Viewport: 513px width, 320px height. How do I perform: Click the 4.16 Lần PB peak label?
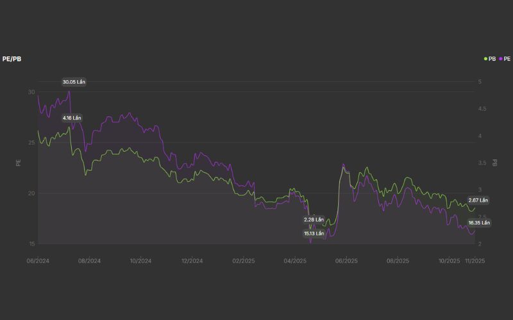(72, 118)
